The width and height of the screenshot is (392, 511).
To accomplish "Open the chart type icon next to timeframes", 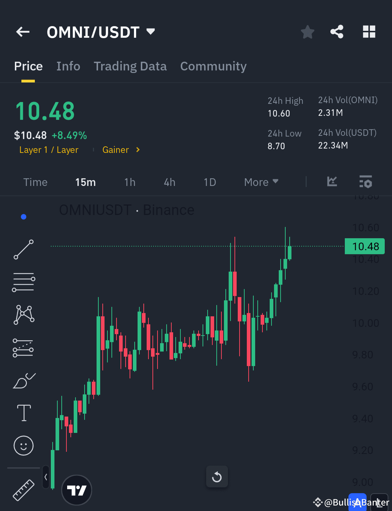I will click(331, 182).
